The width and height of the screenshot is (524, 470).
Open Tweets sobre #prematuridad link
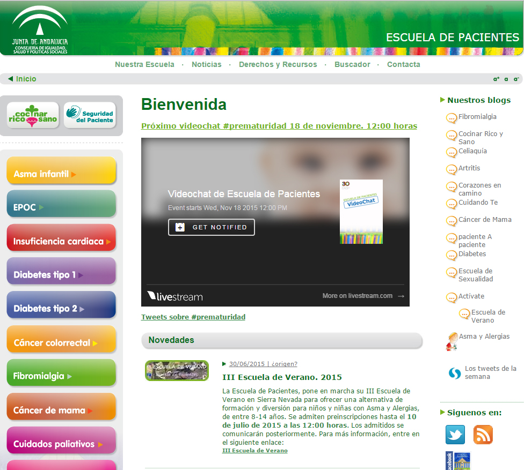click(193, 317)
